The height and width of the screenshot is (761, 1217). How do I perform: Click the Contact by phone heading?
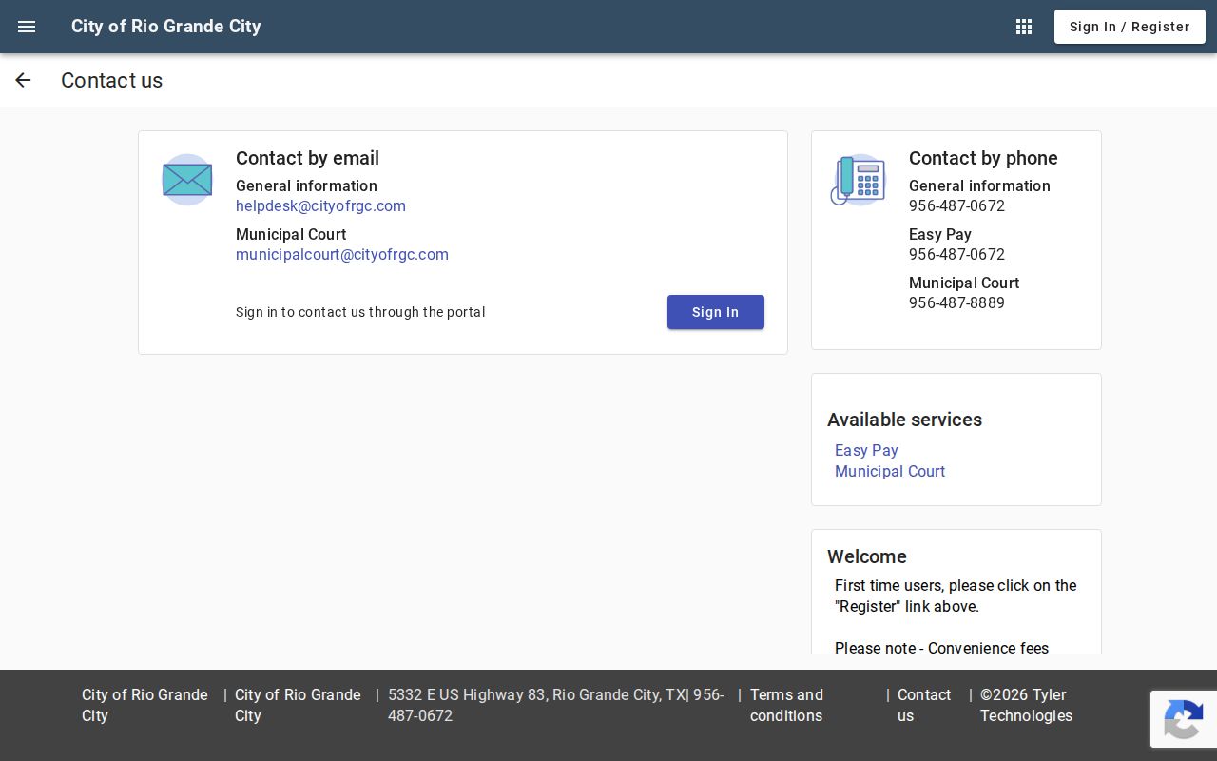click(983, 158)
